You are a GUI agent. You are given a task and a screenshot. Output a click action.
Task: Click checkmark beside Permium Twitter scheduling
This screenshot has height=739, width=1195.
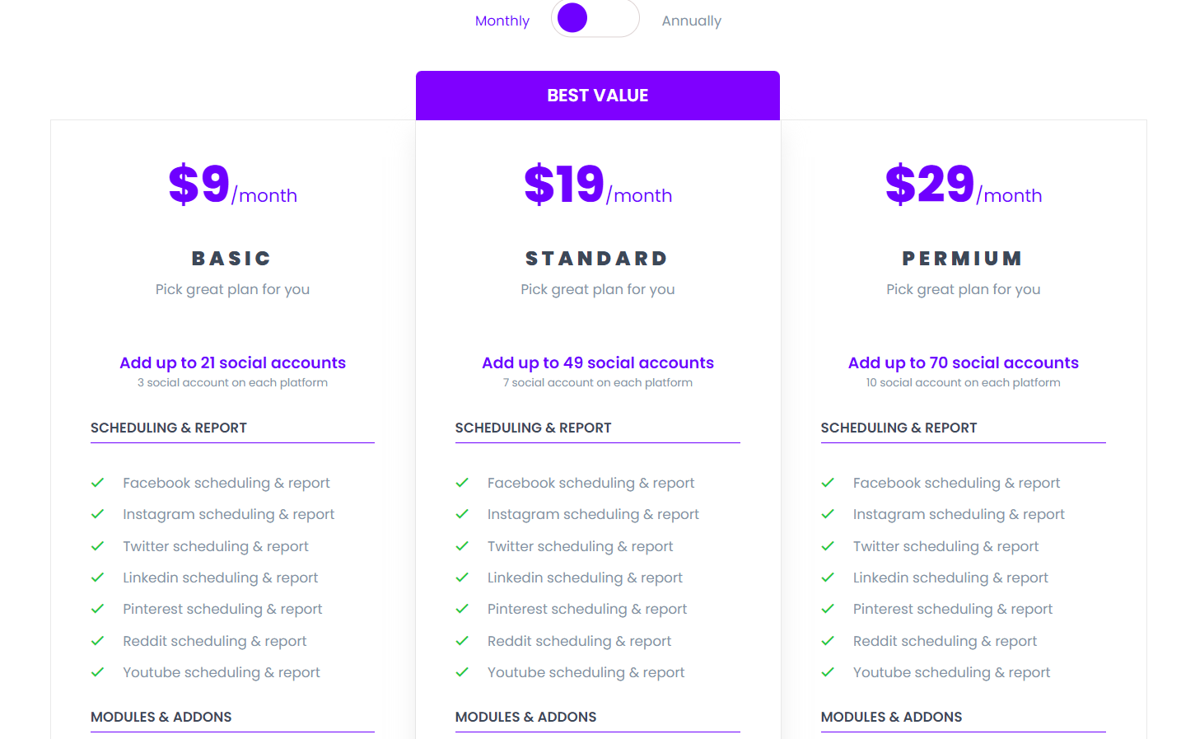click(x=828, y=546)
